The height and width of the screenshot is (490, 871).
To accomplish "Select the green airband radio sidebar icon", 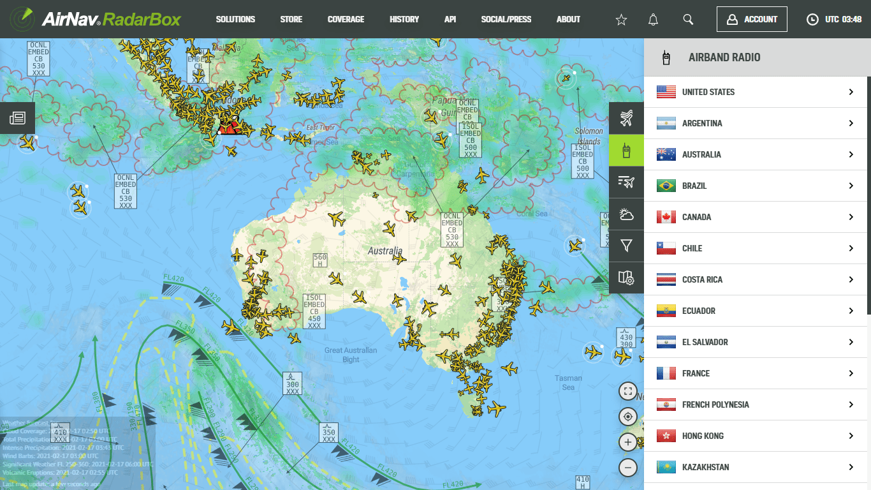I will 626,152.
